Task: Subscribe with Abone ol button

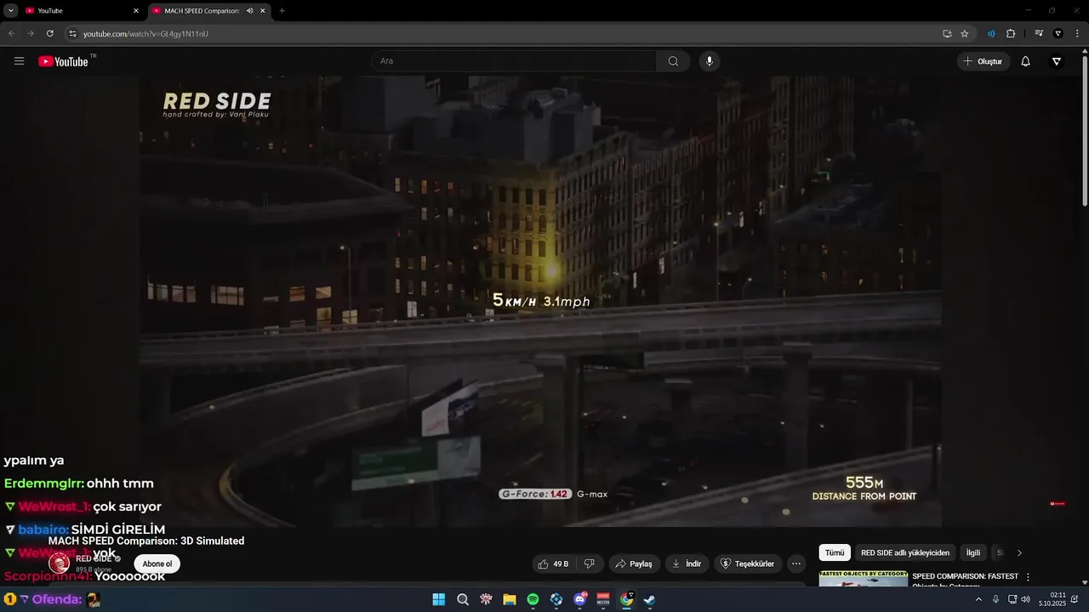Action: [157, 564]
